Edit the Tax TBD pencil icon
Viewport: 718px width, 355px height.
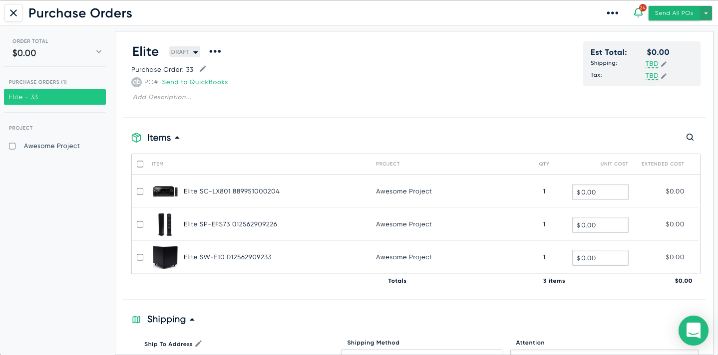[x=664, y=76]
